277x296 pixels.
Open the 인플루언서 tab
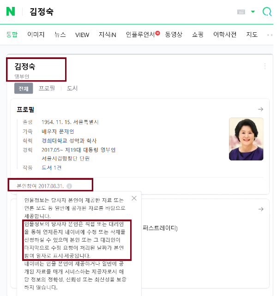140,35
